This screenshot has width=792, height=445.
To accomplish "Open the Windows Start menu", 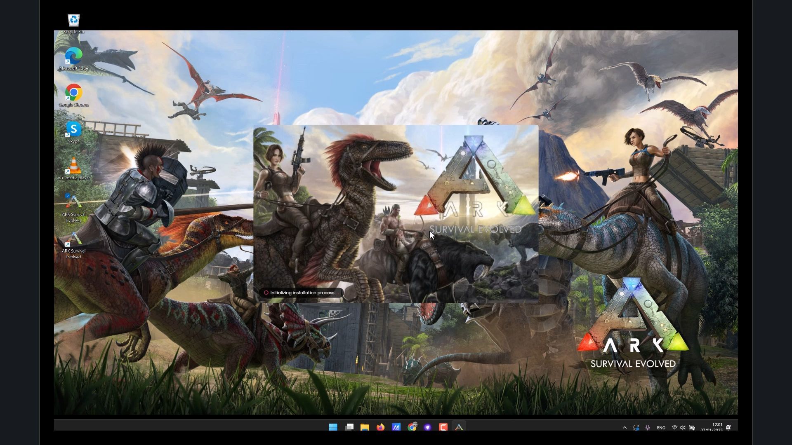I will point(333,427).
